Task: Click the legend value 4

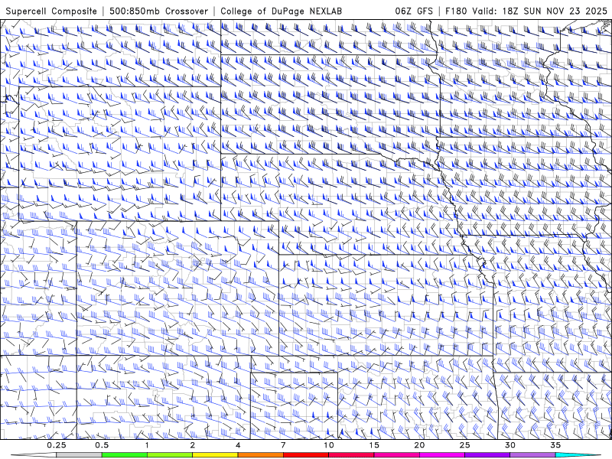Action: click(x=238, y=445)
